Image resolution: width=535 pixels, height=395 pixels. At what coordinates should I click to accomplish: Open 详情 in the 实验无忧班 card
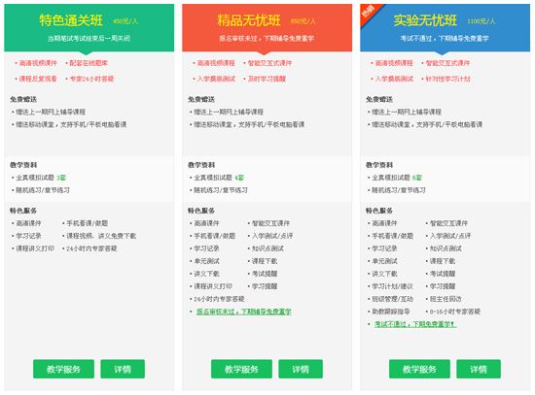point(479,369)
